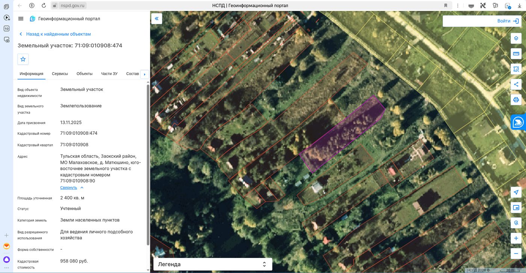526x273 pixels.
Task: Expand the Легенда panel
Action: coord(213,264)
